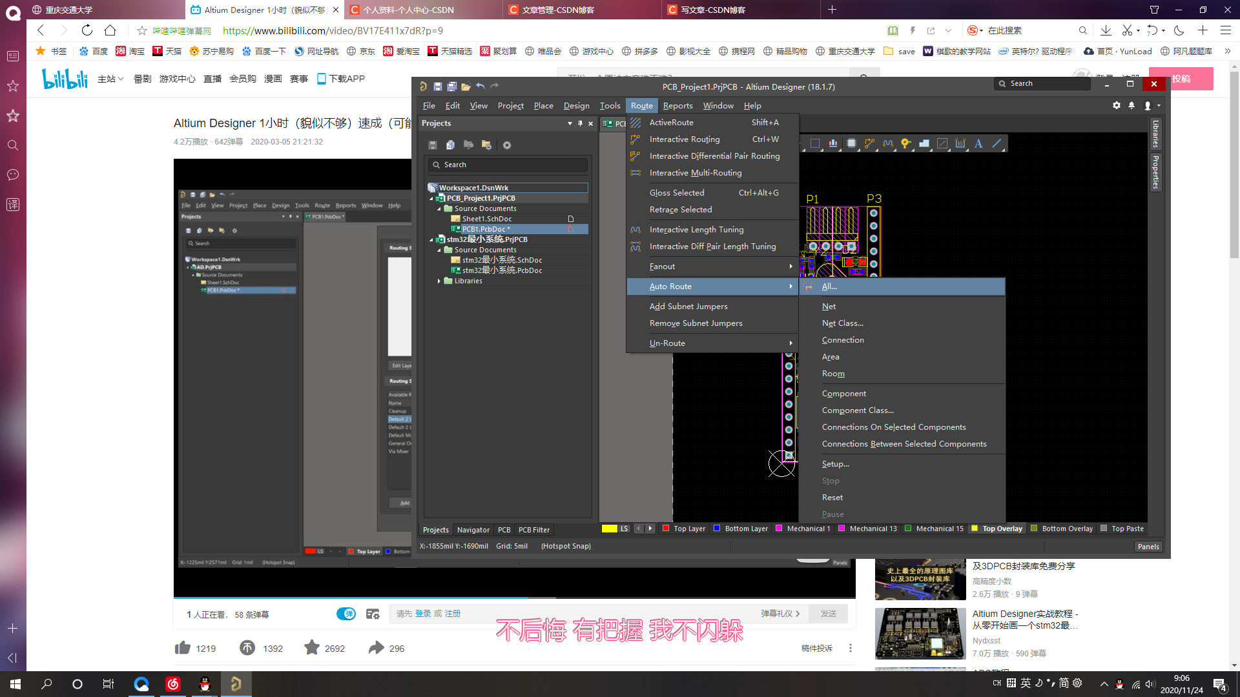Select the Bottom Layer blue swatch tab
The height and width of the screenshot is (697, 1240).
[x=740, y=529]
